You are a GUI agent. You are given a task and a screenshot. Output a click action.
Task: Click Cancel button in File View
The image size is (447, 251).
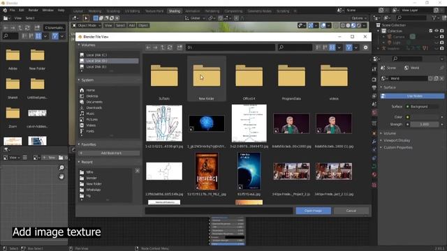351,211
